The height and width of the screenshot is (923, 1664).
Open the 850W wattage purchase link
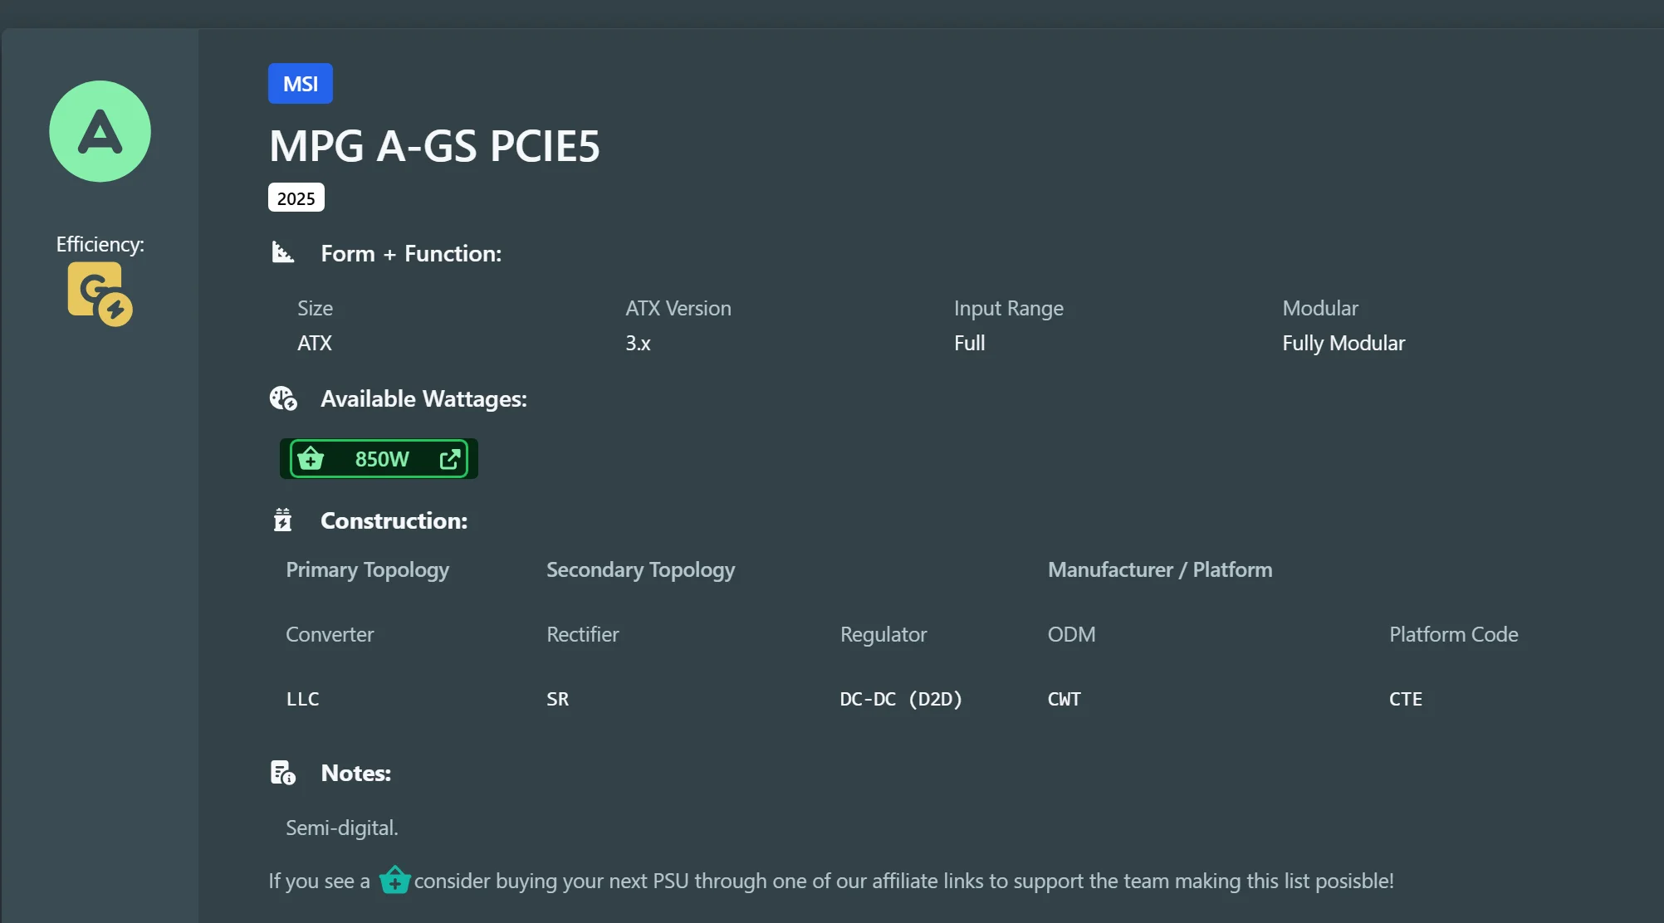(x=381, y=459)
